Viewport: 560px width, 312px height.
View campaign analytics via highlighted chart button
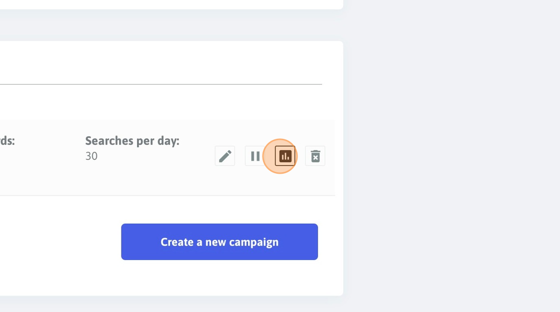(285, 156)
